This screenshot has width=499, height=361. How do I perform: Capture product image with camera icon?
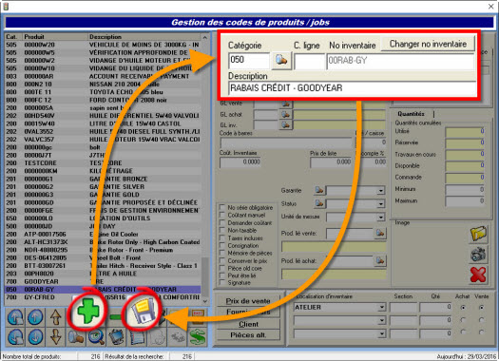point(478,255)
